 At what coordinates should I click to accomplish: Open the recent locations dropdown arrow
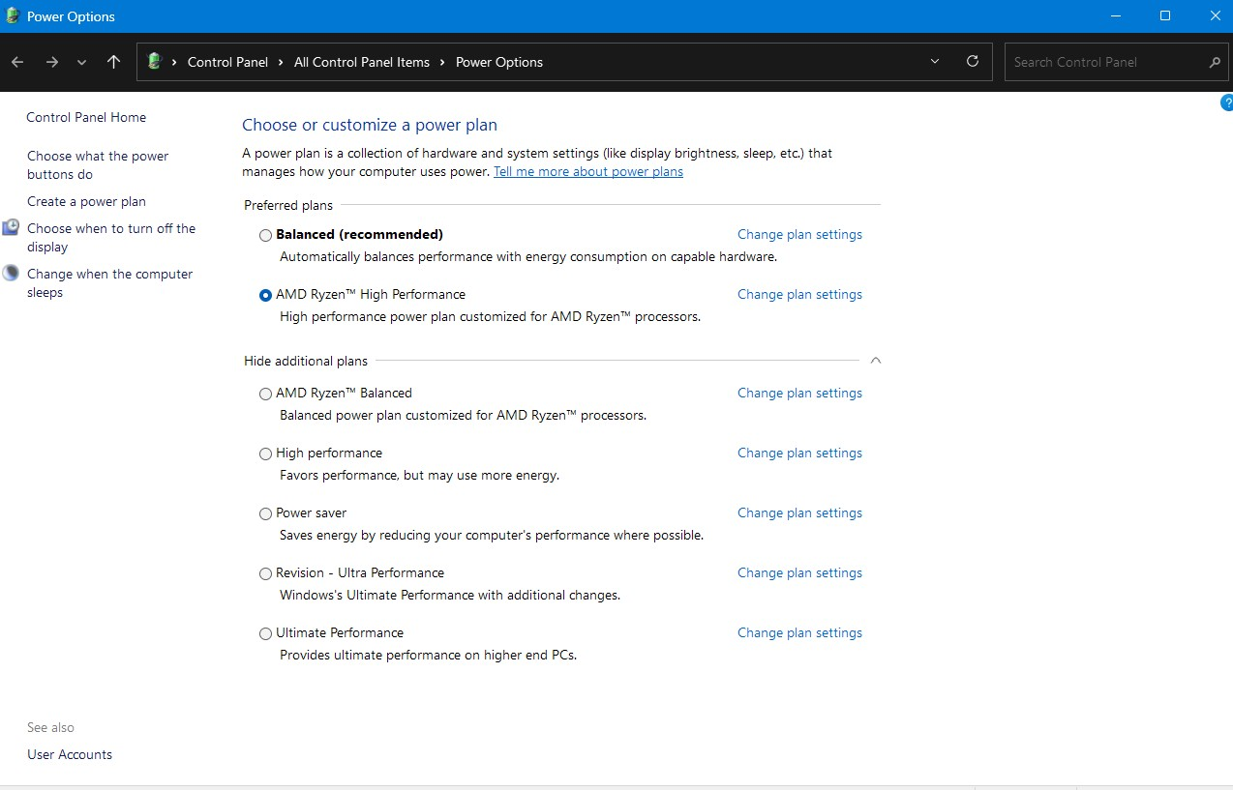click(x=82, y=62)
